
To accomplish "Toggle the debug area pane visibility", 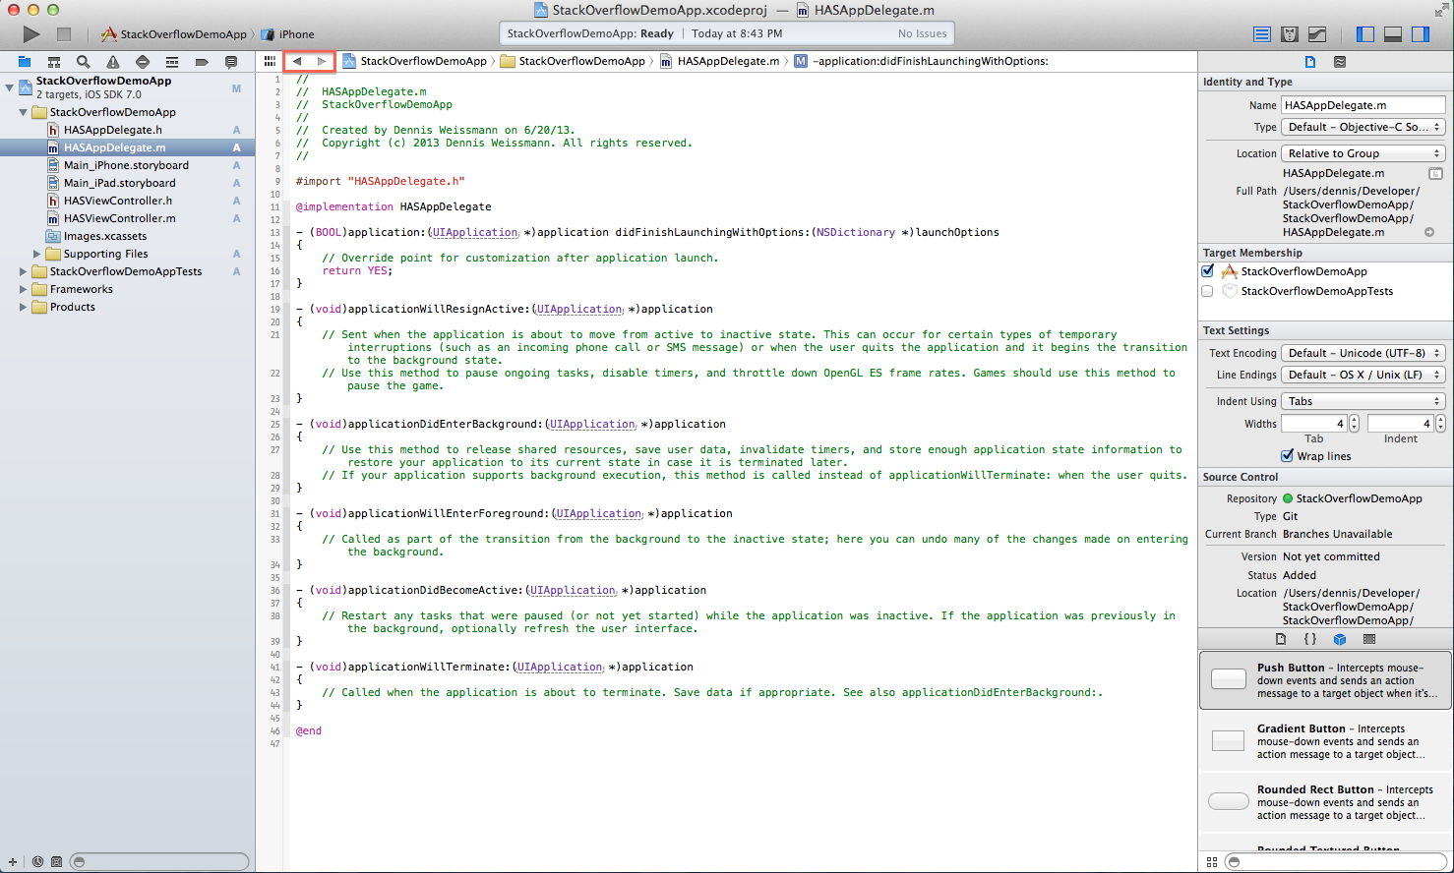I will 1393,34.
